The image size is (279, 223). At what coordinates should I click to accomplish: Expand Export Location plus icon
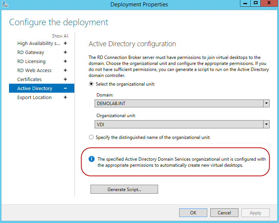point(65,97)
